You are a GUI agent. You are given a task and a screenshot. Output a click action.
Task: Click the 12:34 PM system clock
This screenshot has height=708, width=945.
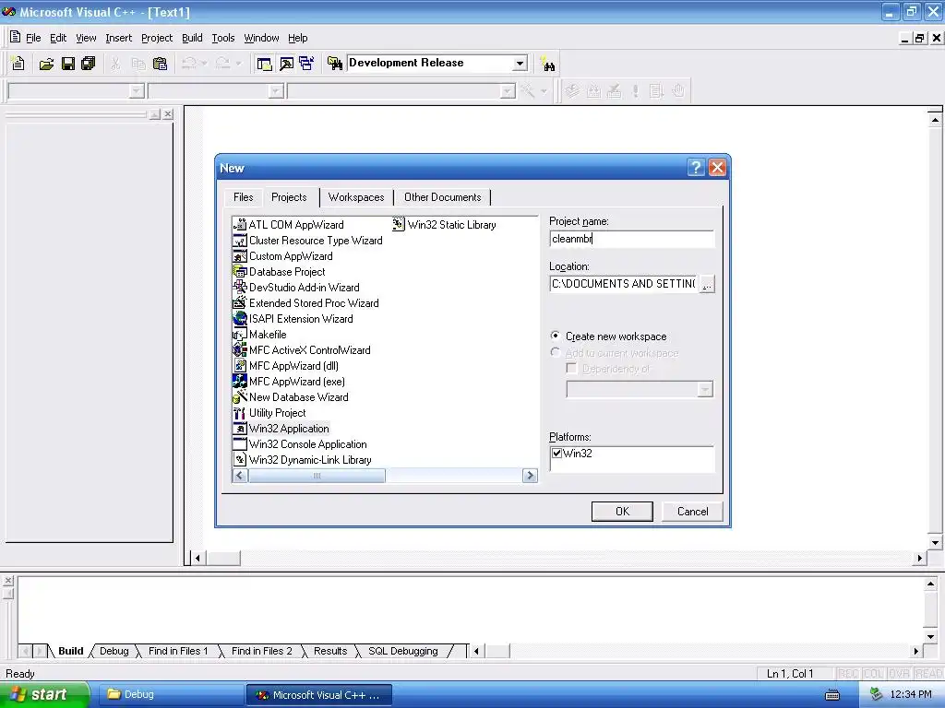point(911,694)
